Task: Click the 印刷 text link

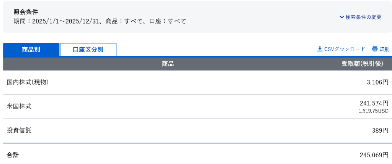Action: (x=384, y=49)
